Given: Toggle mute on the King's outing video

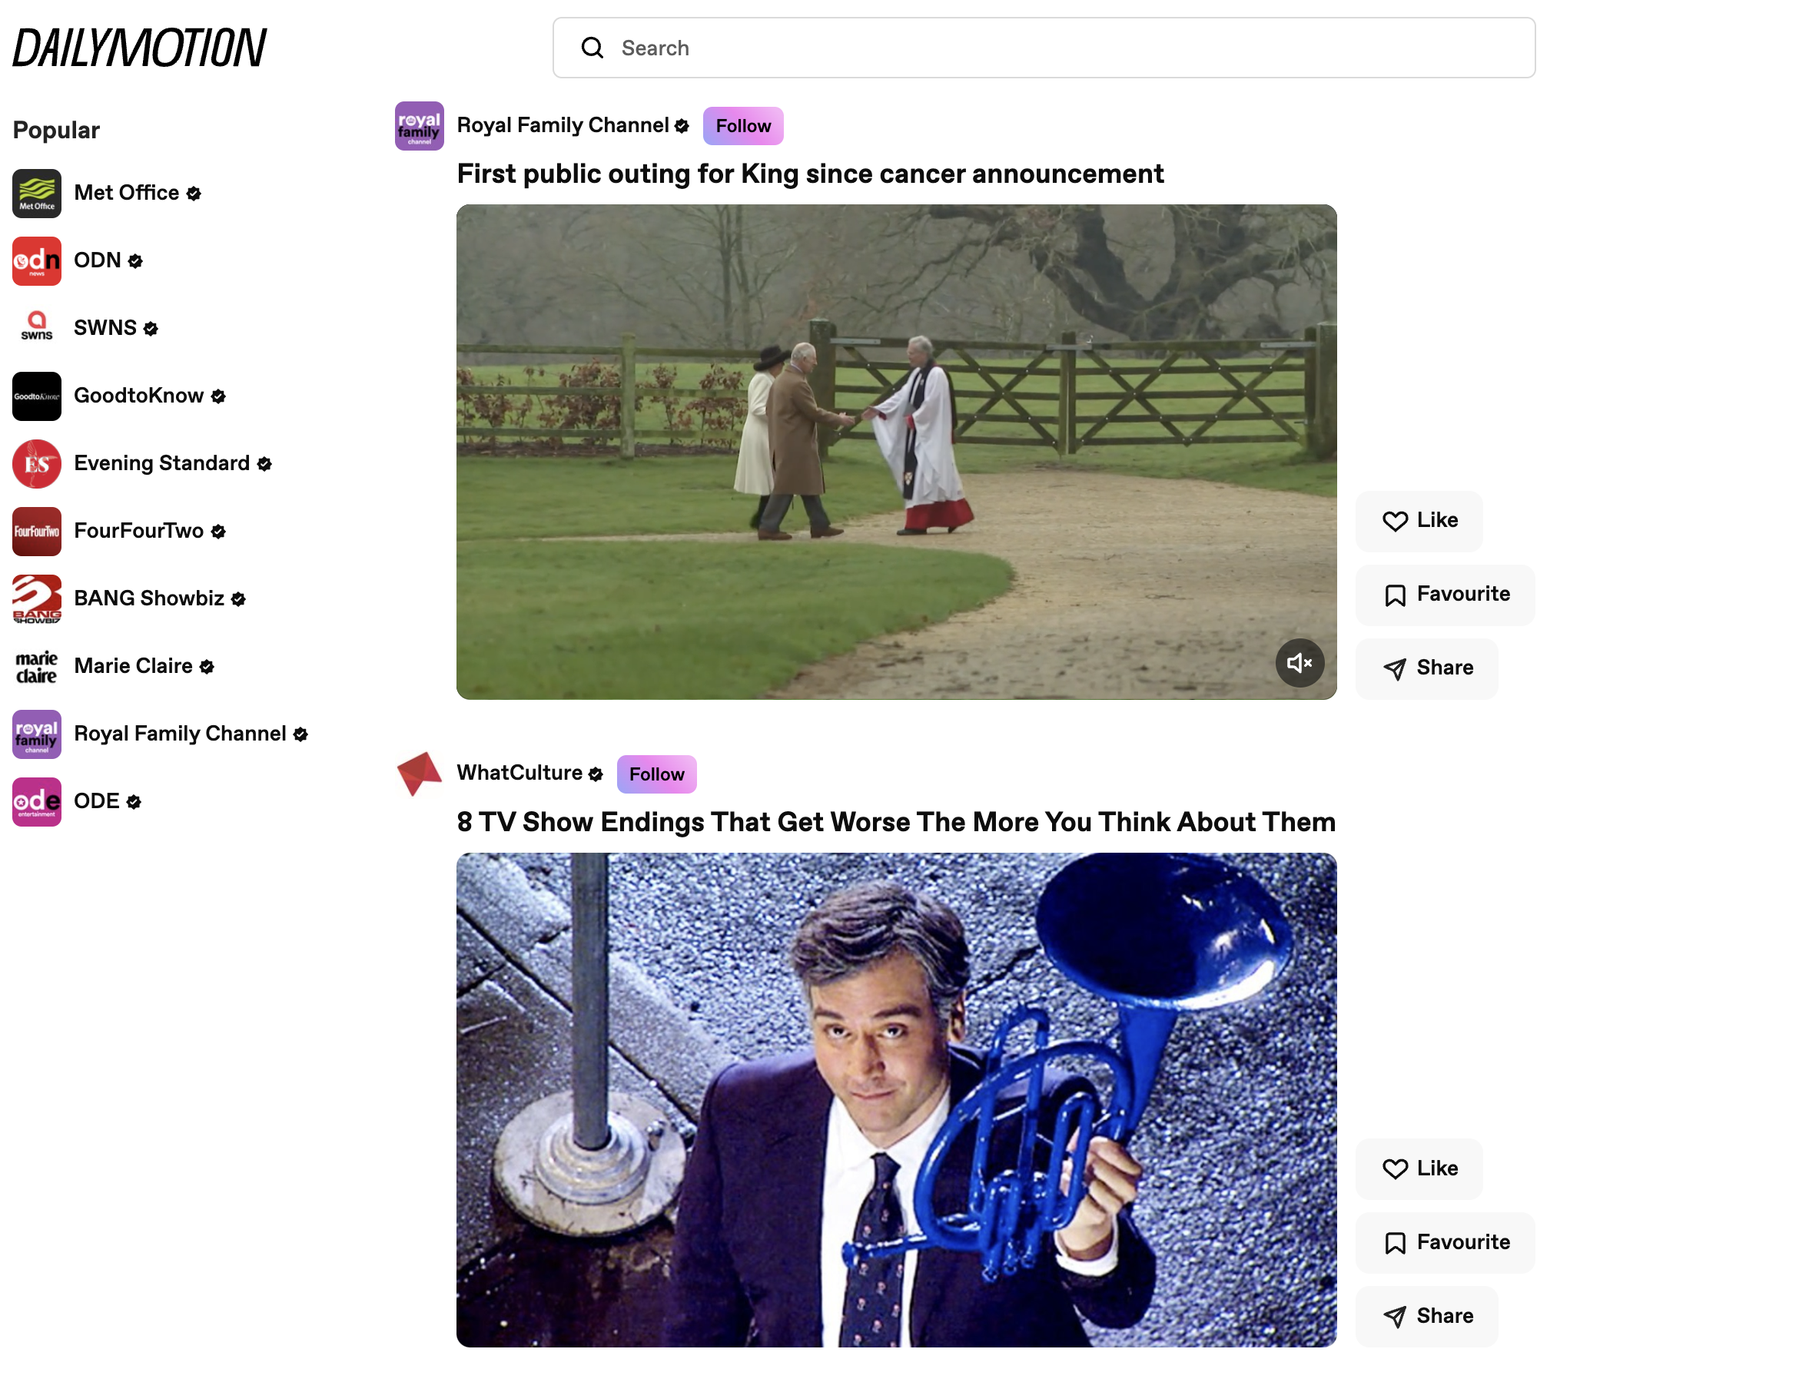Looking at the screenshot, I should pyautogui.click(x=1299, y=662).
